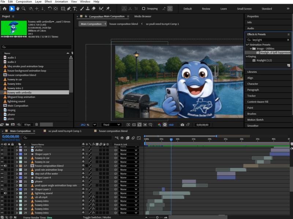This screenshot has height=219, width=293.
Task: Open the Graph Editor in the timeline
Action: click(x=139, y=138)
